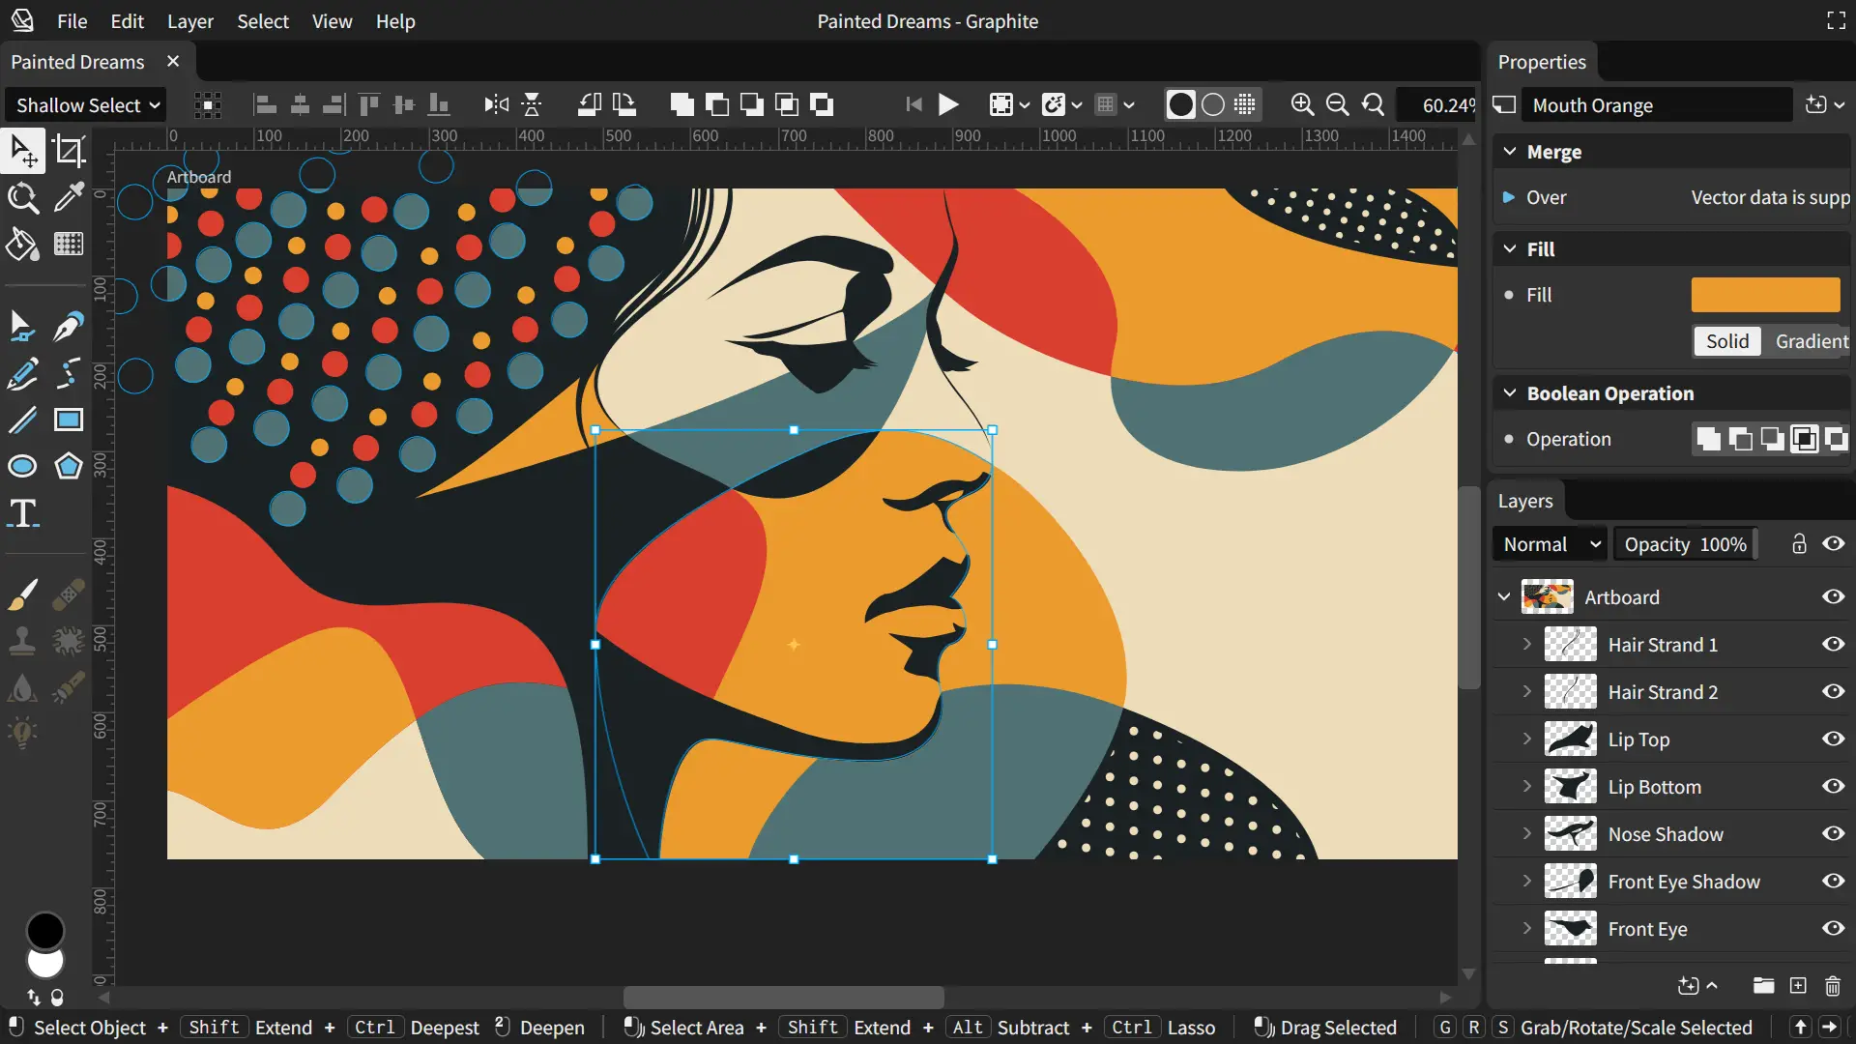Choose Solid fill type
Image resolution: width=1856 pixels, height=1044 pixels.
pyautogui.click(x=1727, y=341)
